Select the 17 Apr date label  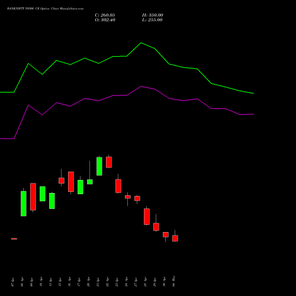[x=79, y=282]
